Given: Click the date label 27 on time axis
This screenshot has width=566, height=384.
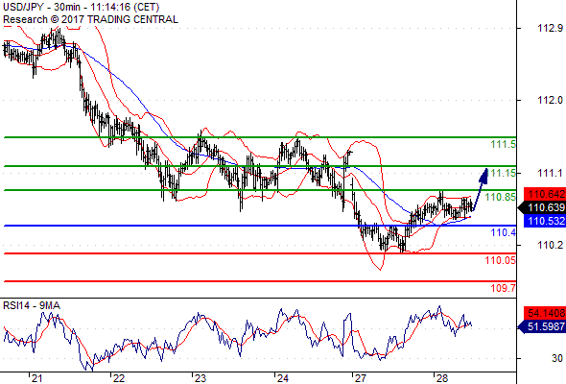Looking at the screenshot, I should point(360,378).
